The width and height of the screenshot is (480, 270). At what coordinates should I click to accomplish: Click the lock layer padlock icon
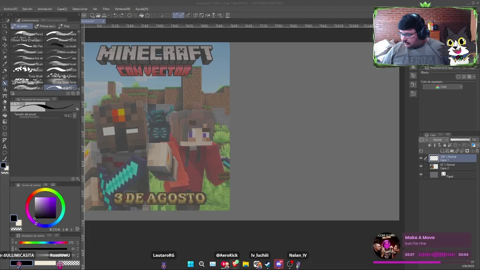(x=445, y=145)
